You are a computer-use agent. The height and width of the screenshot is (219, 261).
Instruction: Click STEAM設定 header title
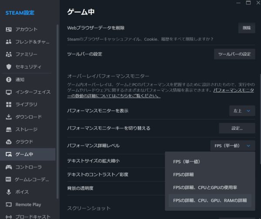pyautogui.click(x=20, y=13)
